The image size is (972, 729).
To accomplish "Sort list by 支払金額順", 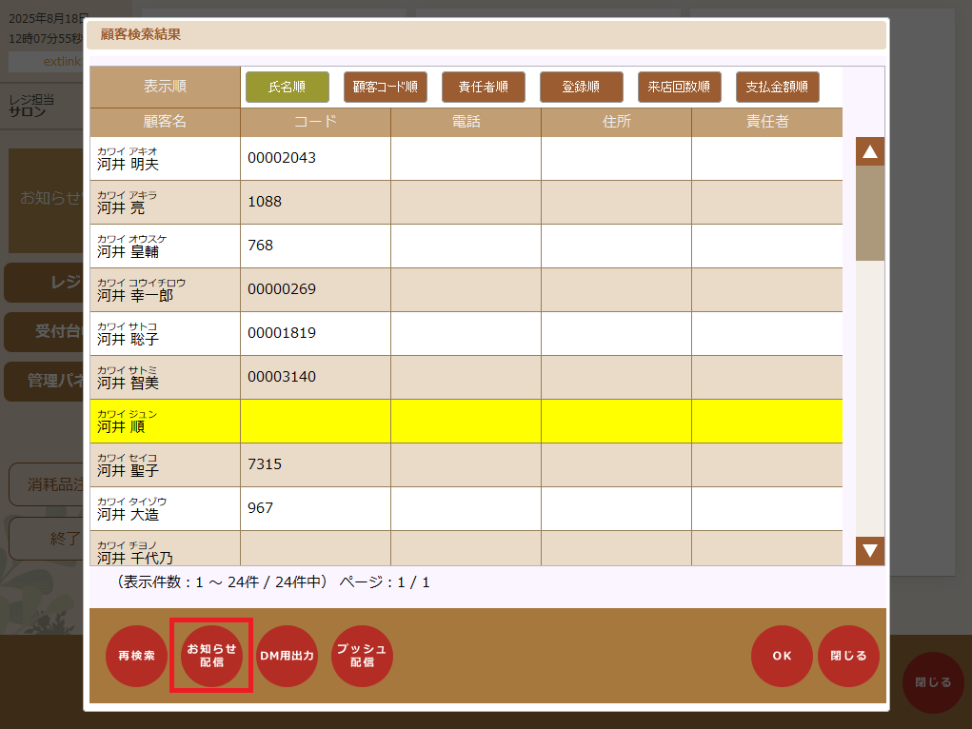I will point(777,87).
